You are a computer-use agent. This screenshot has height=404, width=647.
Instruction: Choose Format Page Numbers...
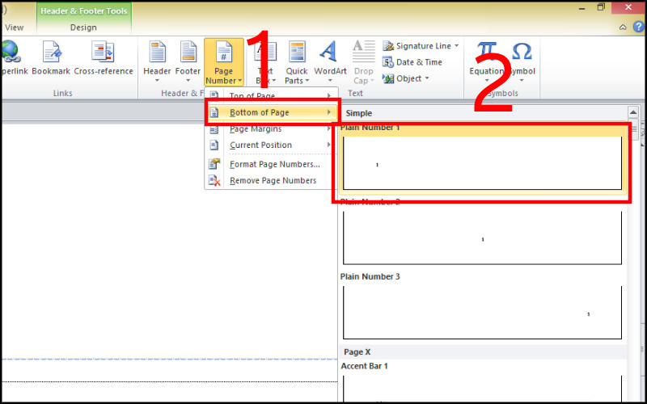pyautogui.click(x=272, y=164)
